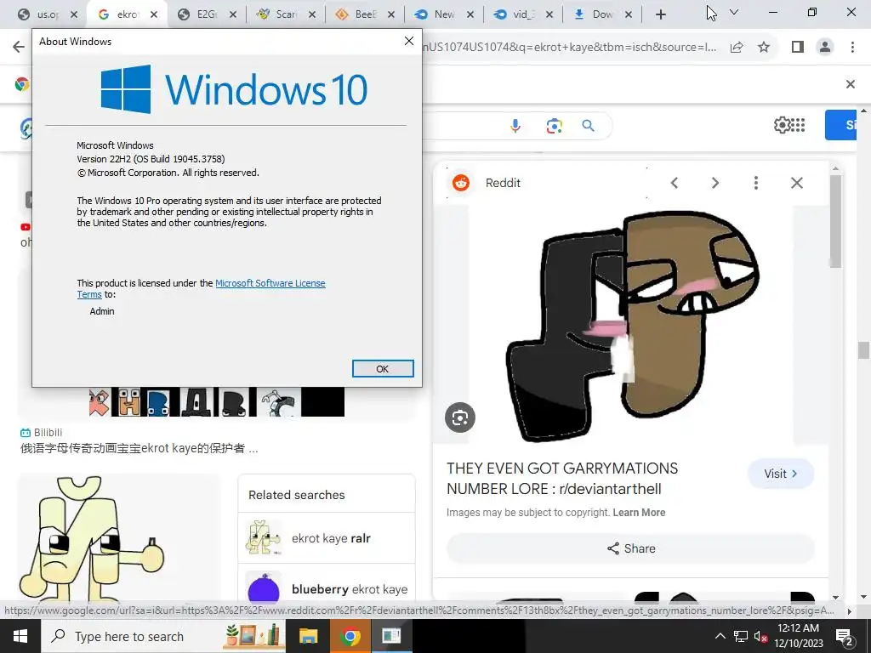Open the Chrome side panel
The image size is (871, 653).
pyautogui.click(x=798, y=48)
